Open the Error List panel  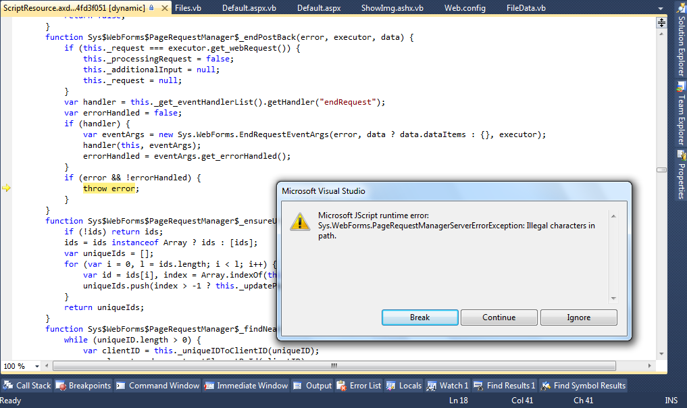point(365,386)
